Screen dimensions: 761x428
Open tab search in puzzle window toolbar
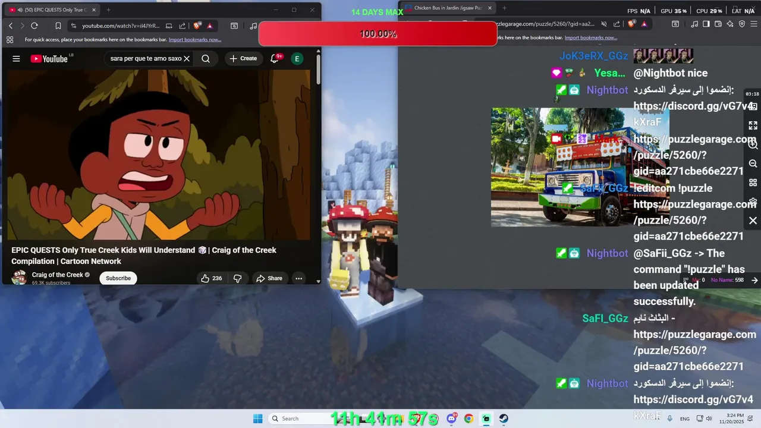click(675, 24)
